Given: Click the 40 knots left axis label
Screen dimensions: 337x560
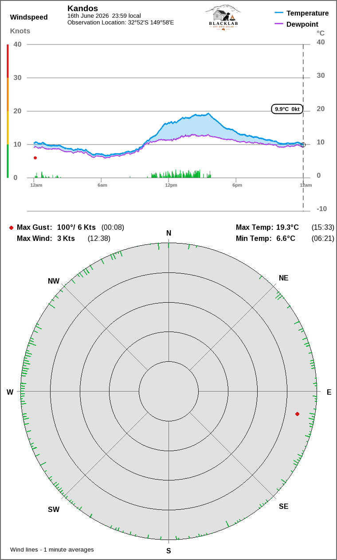Looking at the screenshot, I should [x=18, y=44].
